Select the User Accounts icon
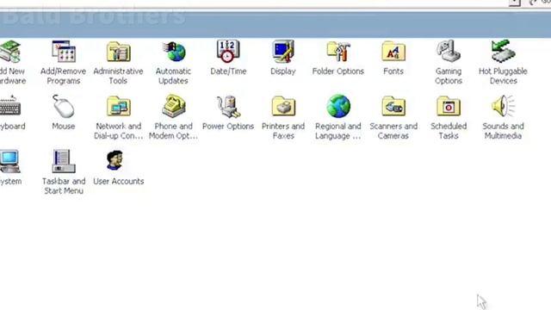 (115, 161)
